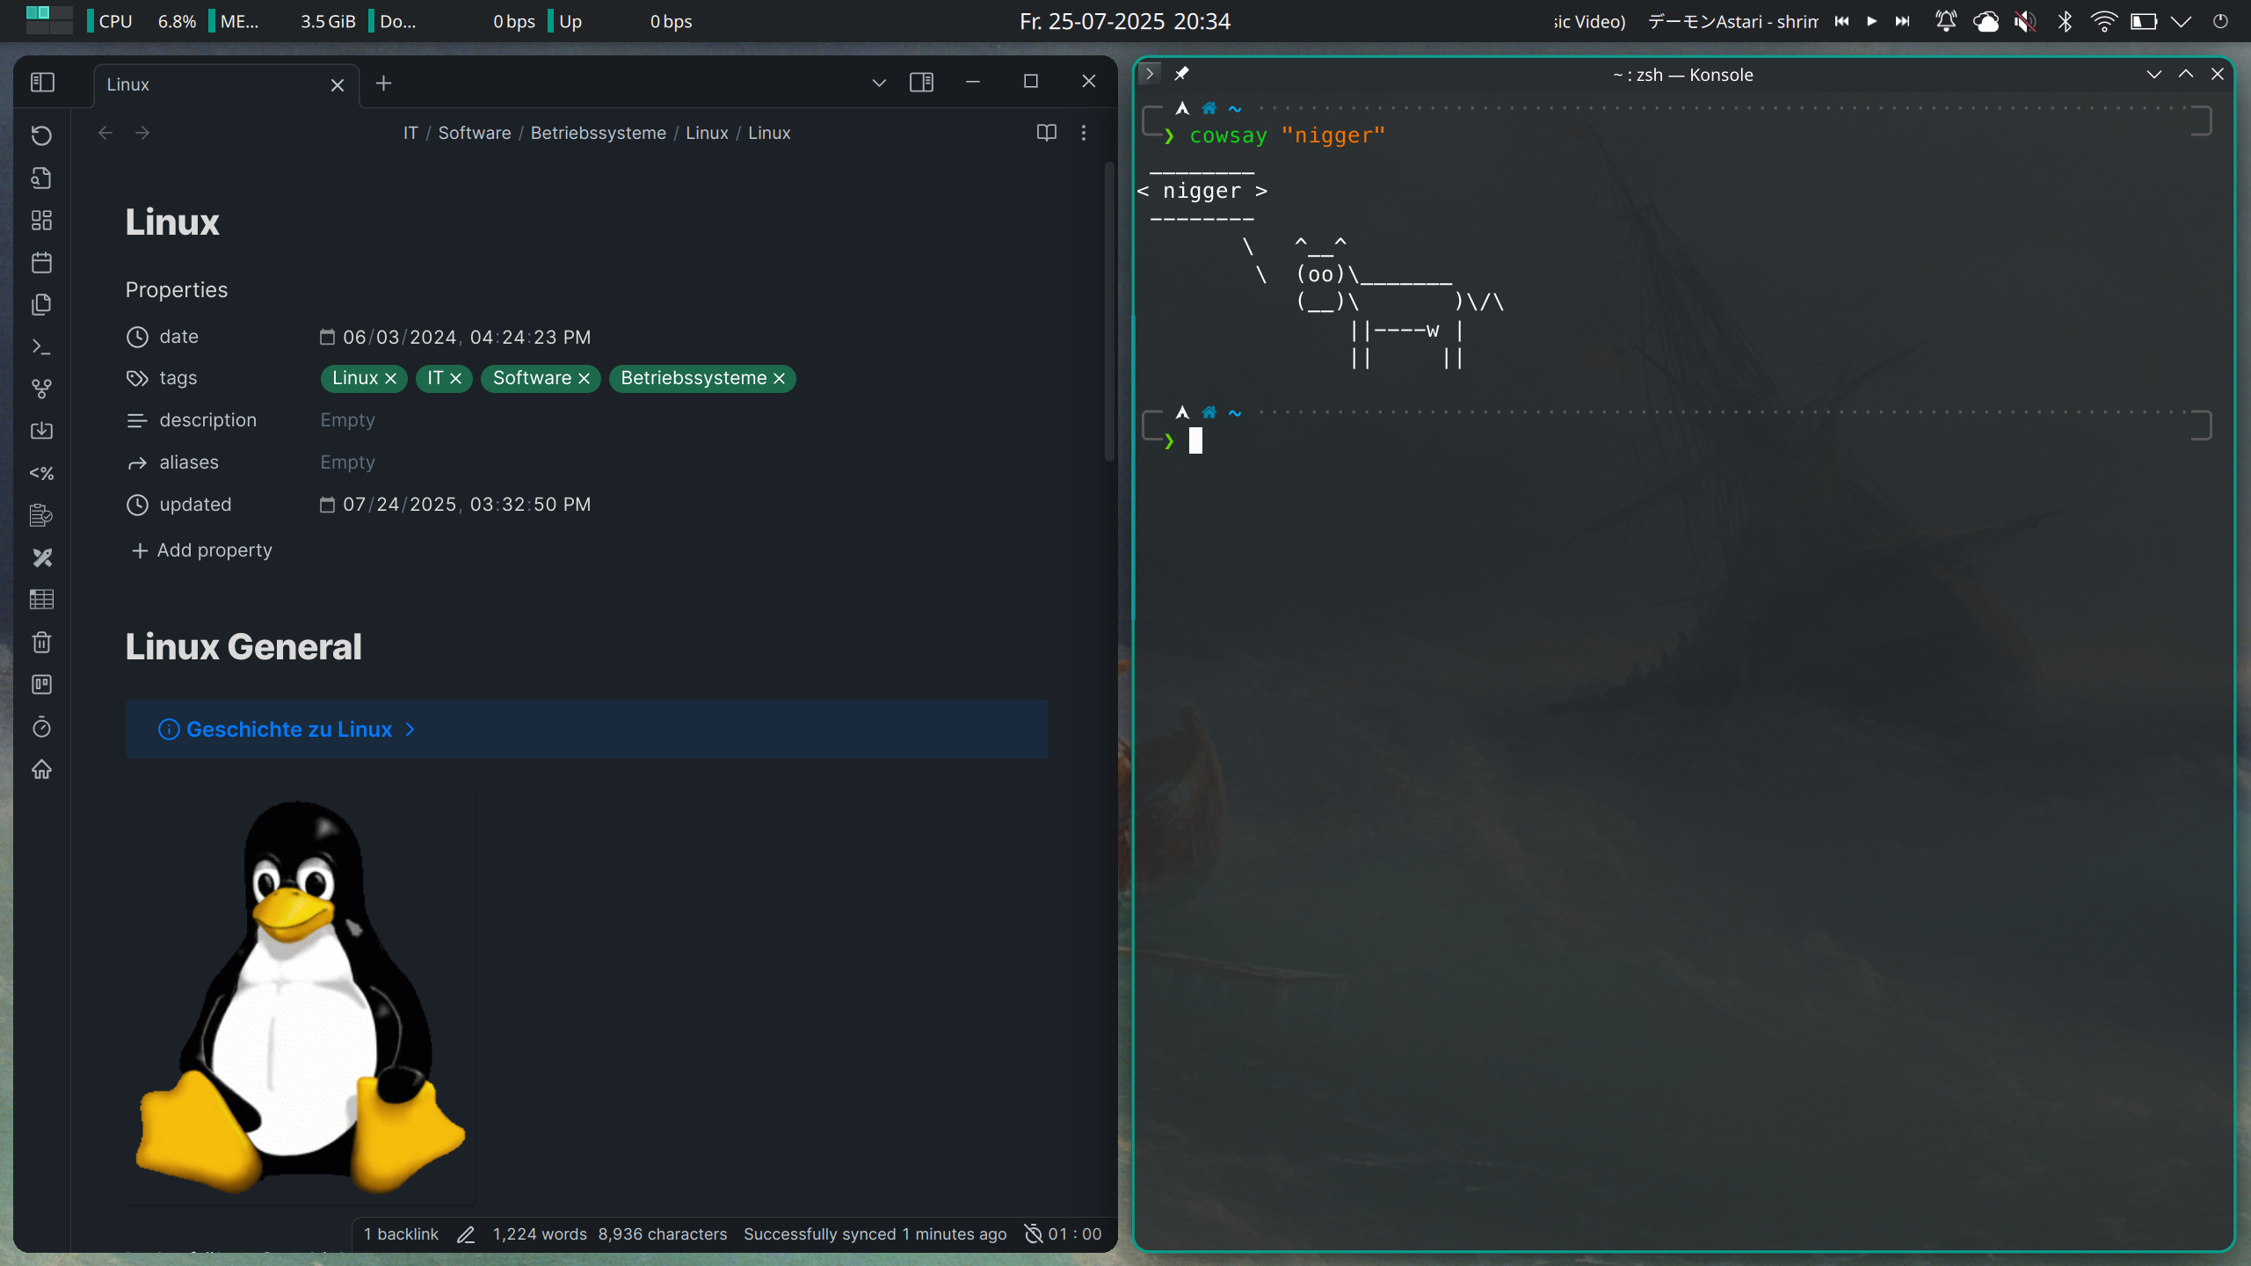
Task: Click the stacked-documents ribbon icon
Action: (41, 304)
